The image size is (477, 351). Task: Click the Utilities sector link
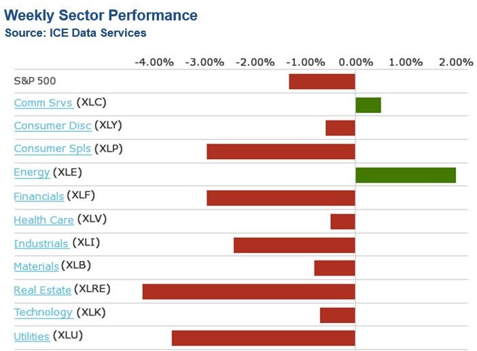coord(31,336)
